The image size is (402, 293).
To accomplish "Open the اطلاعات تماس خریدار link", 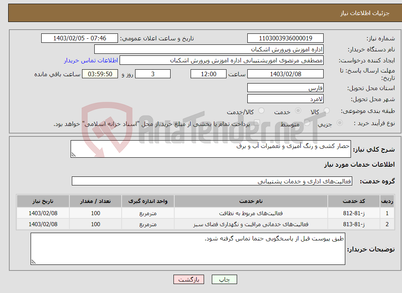I will click(91, 60).
